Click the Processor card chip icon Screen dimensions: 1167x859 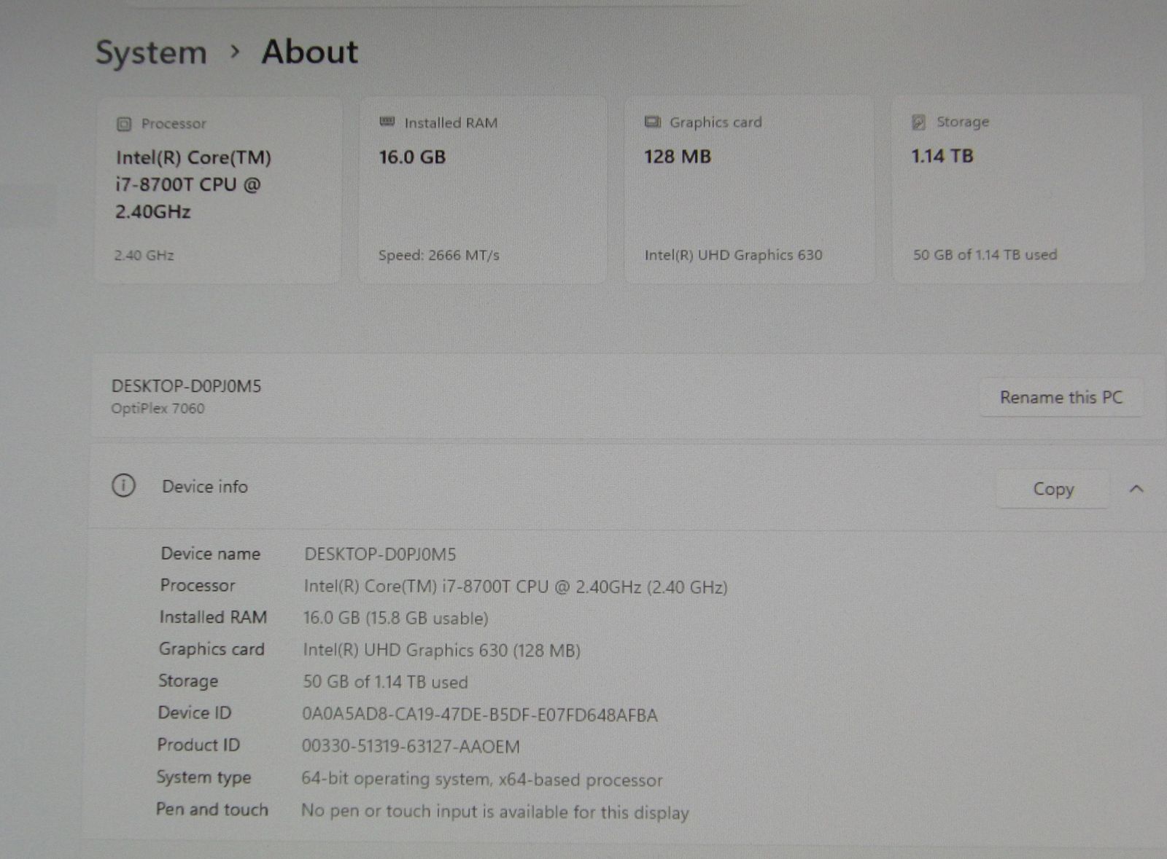click(124, 124)
